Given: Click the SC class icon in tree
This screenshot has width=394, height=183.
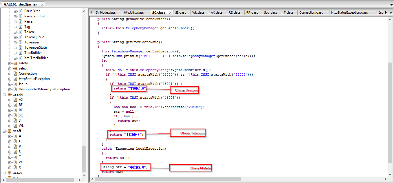Looking at the screenshot, I should [15, 115].
